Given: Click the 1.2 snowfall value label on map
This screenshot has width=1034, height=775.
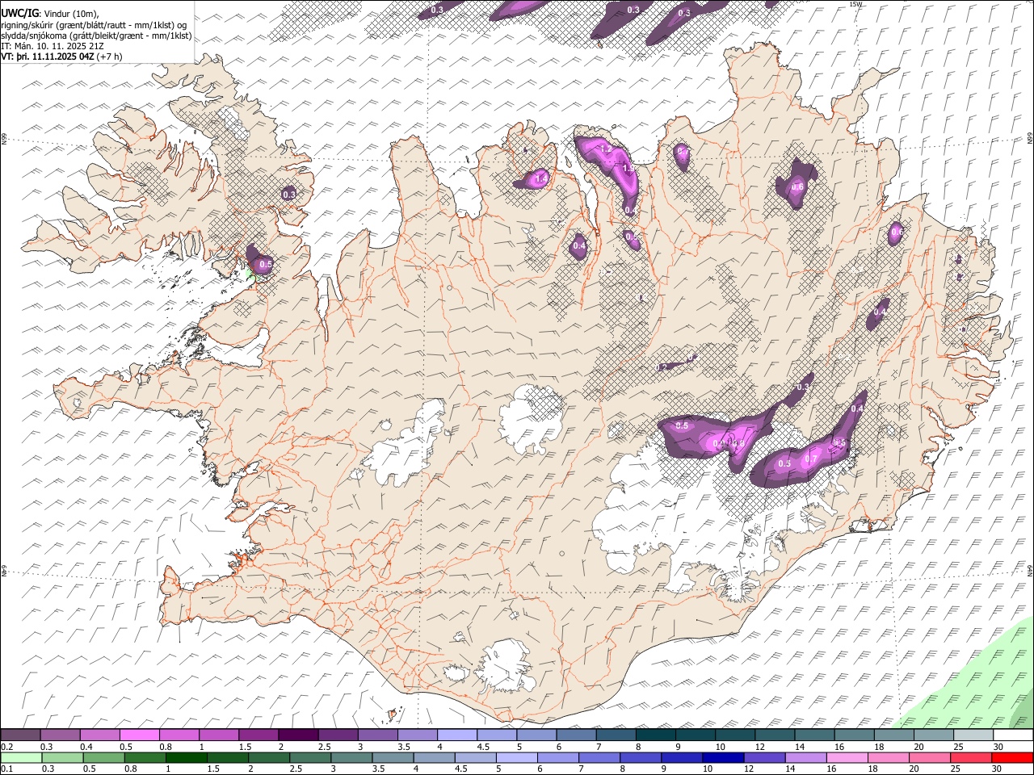Looking at the screenshot, I should [x=605, y=149].
